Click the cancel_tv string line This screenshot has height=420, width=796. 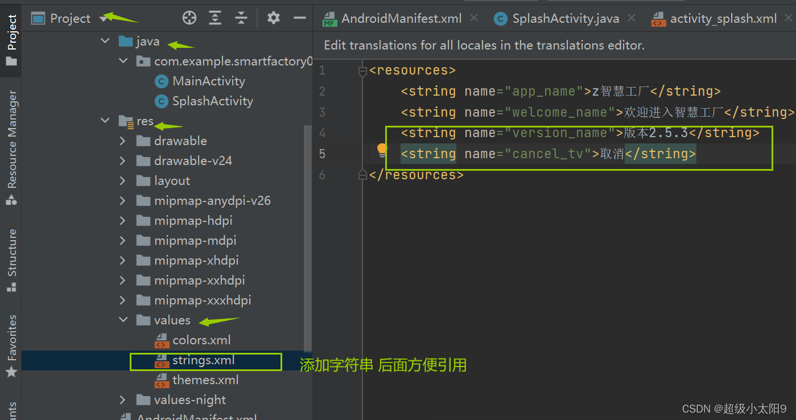(548, 154)
